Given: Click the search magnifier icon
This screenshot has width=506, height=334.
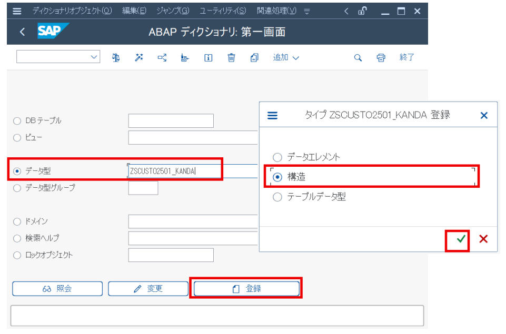Looking at the screenshot, I should pos(358,58).
